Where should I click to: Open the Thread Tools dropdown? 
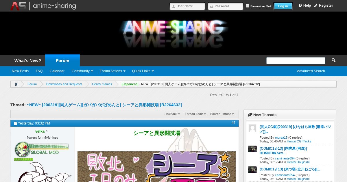pos(195,114)
